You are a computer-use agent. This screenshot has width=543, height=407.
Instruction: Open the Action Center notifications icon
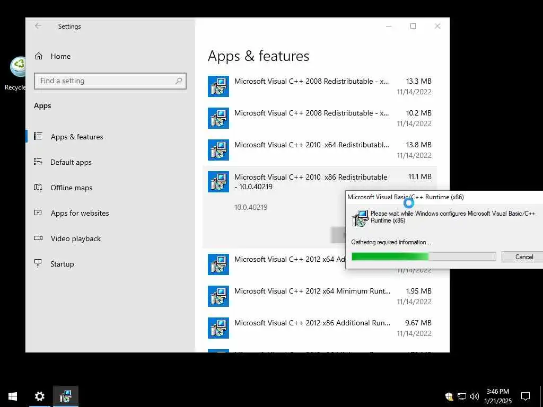point(526,396)
